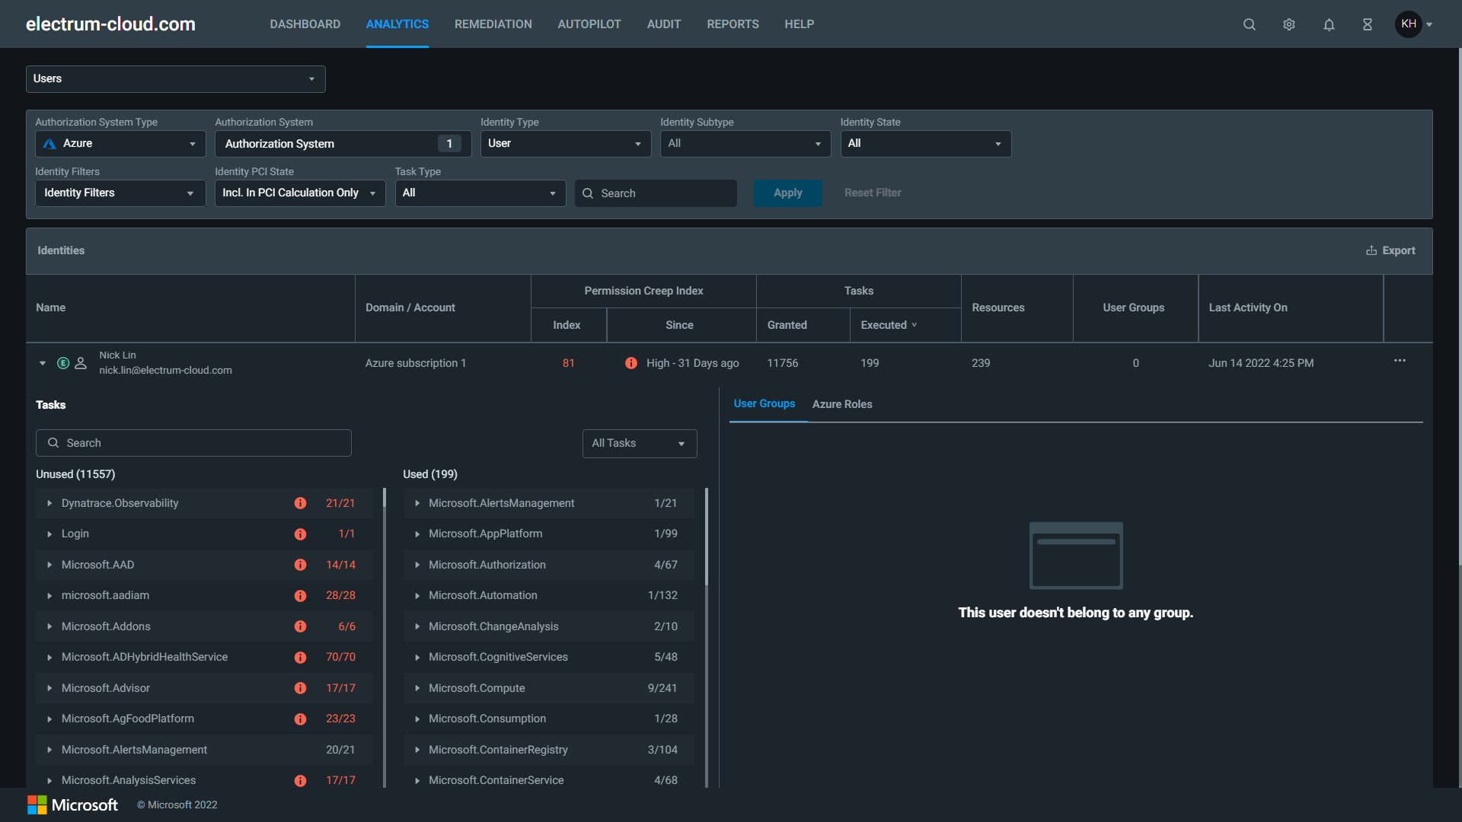
Task: Collapse the Nick Lin identity row
Action: tap(43, 363)
